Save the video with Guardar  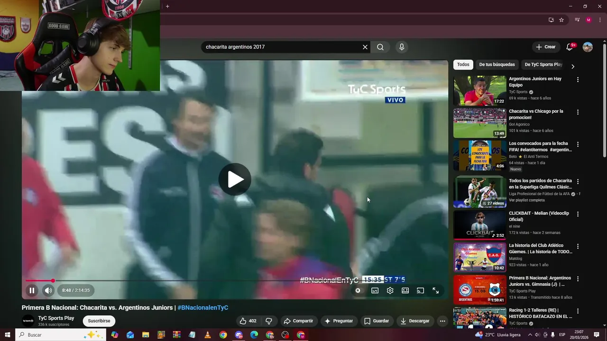coord(377,321)
